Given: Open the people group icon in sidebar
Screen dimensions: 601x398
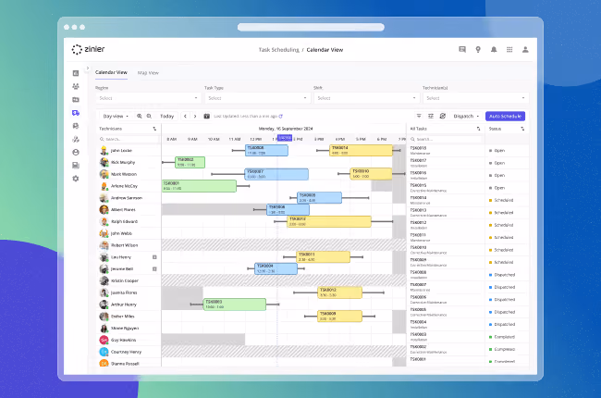Looking at the screenshot, I should [x=76, y=86].
